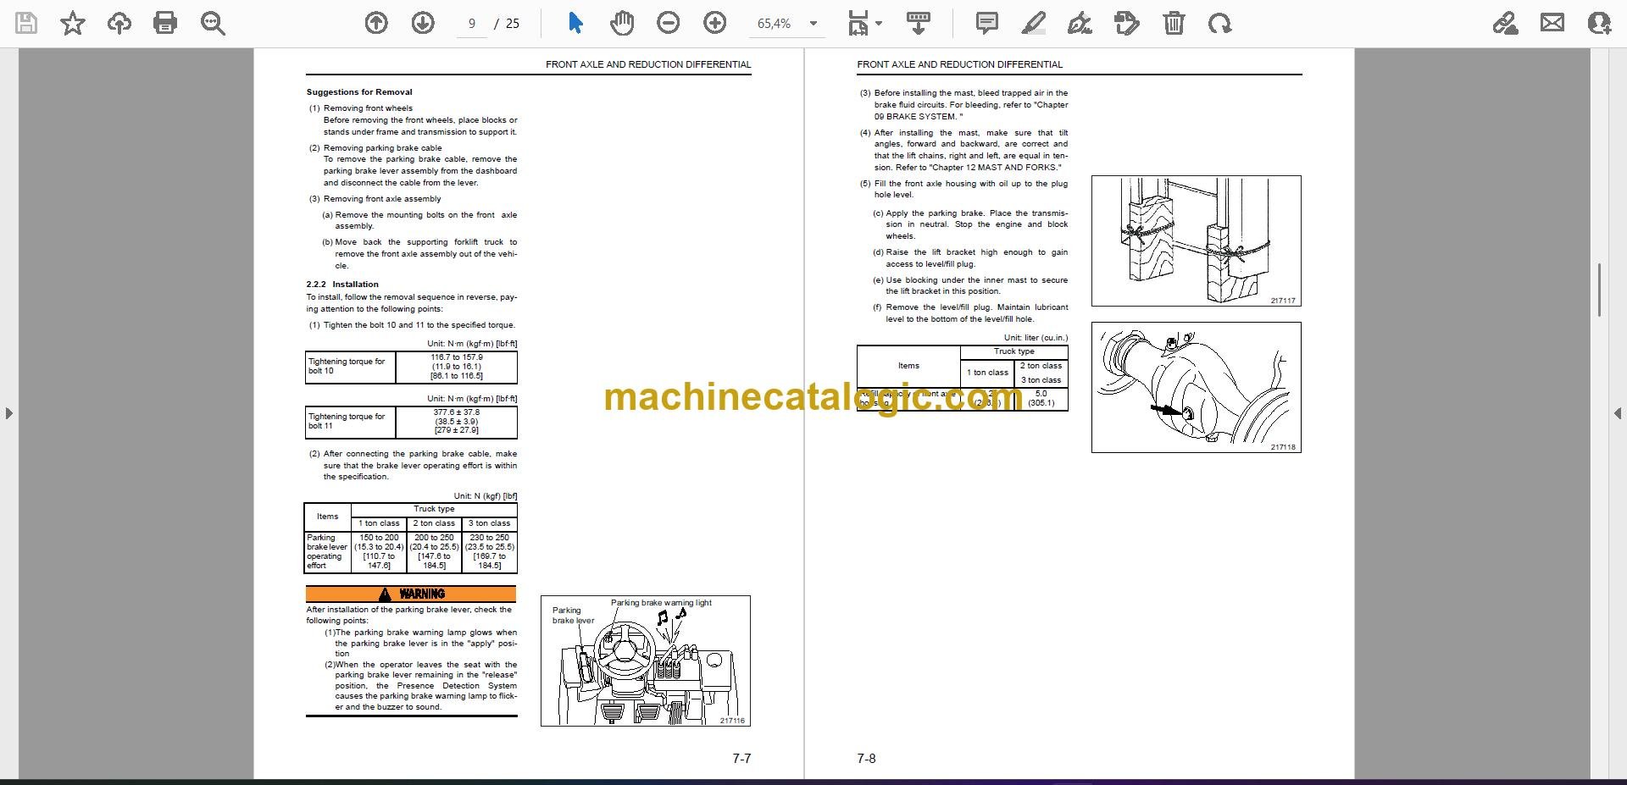Click the '150 to 200' 1 ton cell
Image resolution: width=1627 pixels, height=785 pixels.
click(379, 551)
